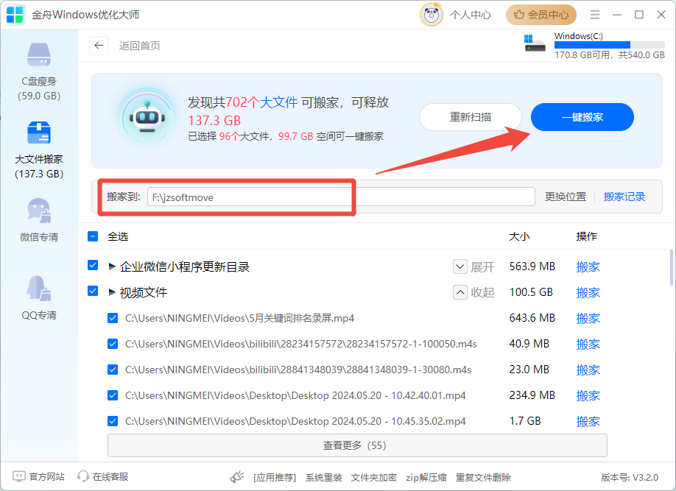676x491 pixels.
Task: Click the Windows(C:) drive icon
Action: click(x=535, y=43)
